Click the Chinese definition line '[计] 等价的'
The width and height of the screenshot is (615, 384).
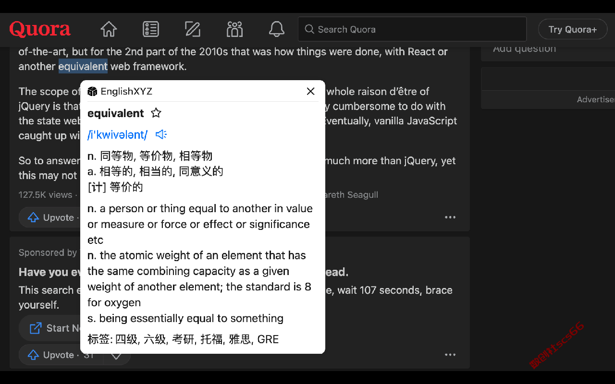click(115, 187)
